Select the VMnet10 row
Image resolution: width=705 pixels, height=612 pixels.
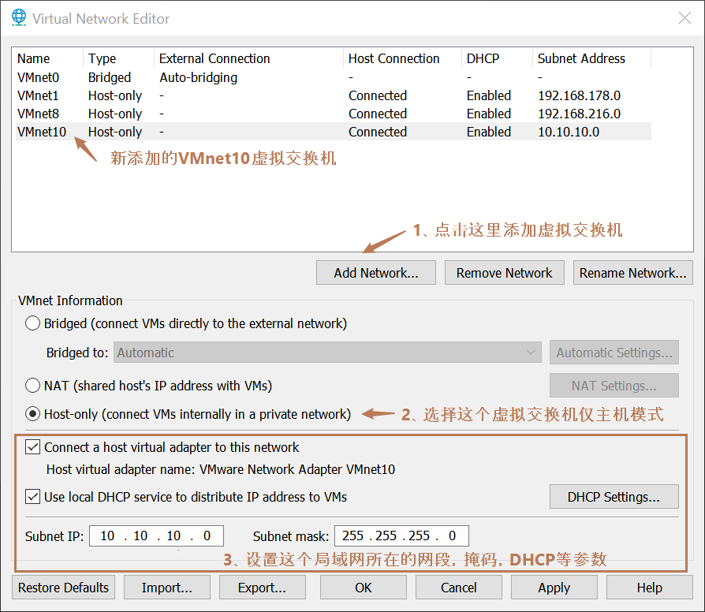coord(333,131)
